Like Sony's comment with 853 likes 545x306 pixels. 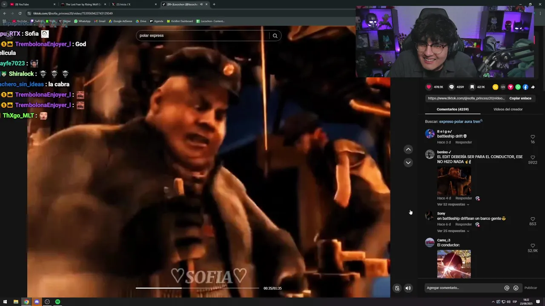pos(533,219)
